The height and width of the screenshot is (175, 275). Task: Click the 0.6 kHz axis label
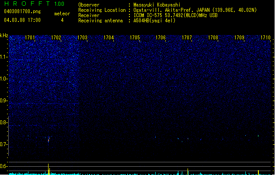tap(4, 166)
